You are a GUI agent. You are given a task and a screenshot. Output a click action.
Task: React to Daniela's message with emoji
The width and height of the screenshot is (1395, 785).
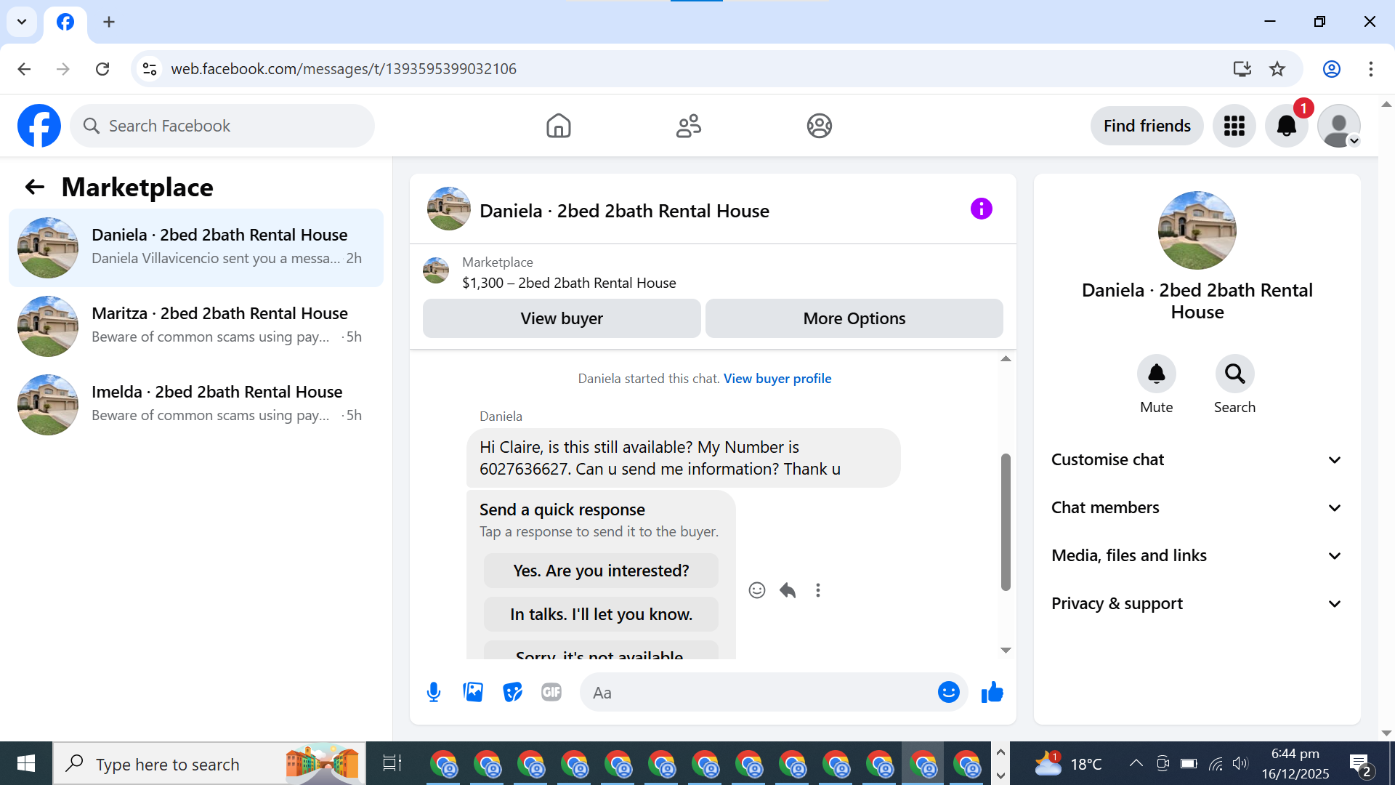point(757,590)
